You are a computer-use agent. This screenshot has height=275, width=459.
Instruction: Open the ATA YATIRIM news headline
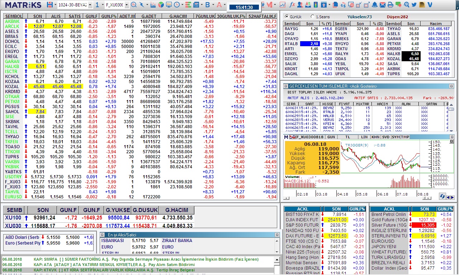(114, 265)
